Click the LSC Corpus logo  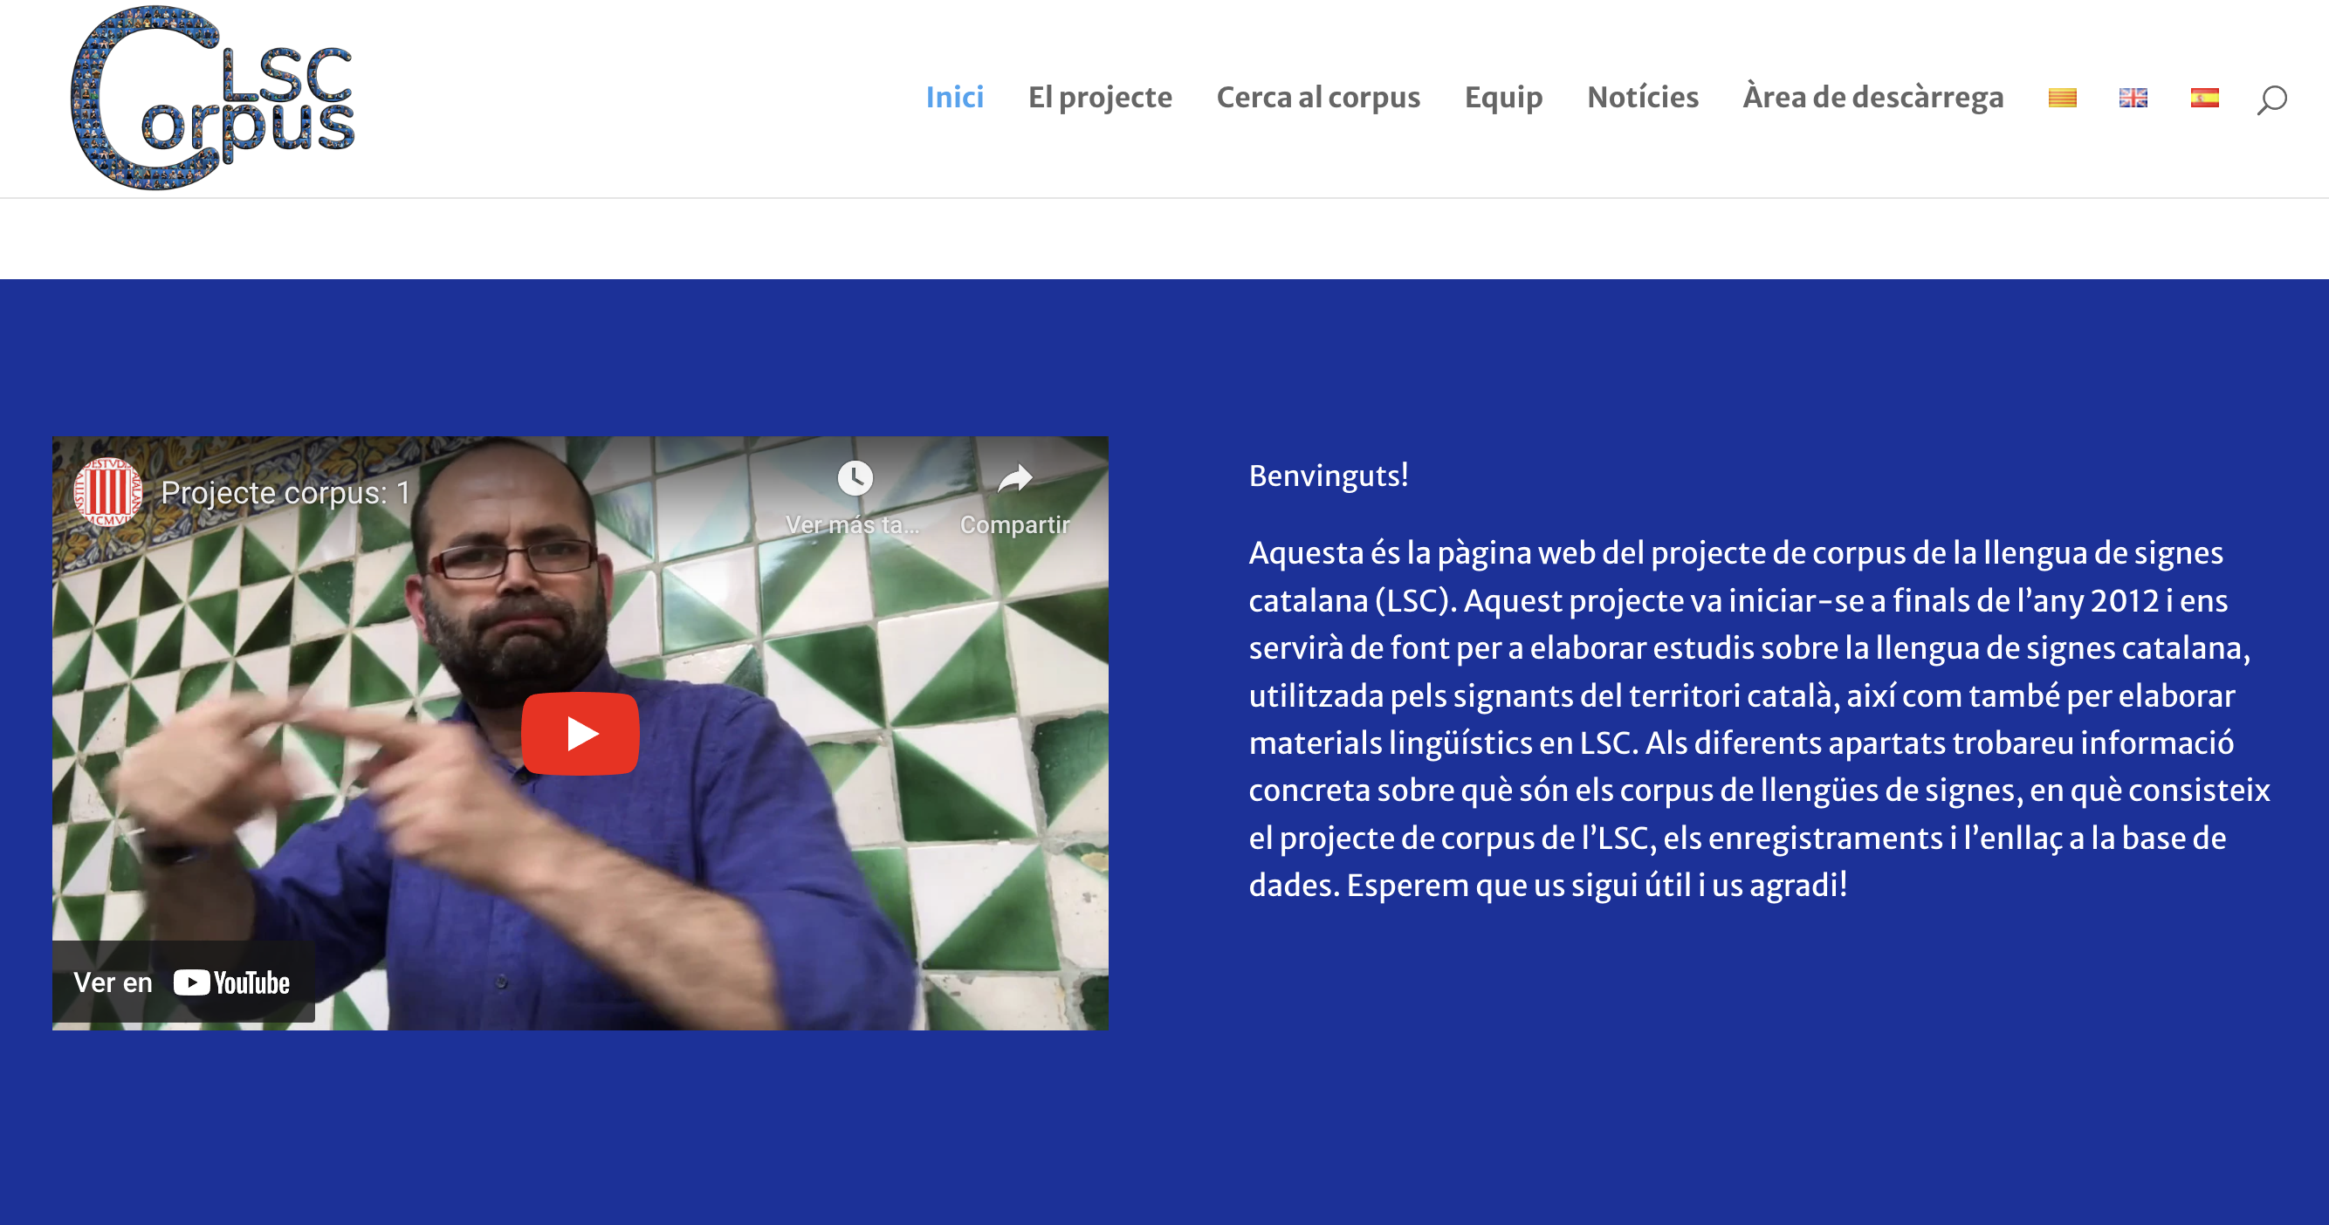213,98
